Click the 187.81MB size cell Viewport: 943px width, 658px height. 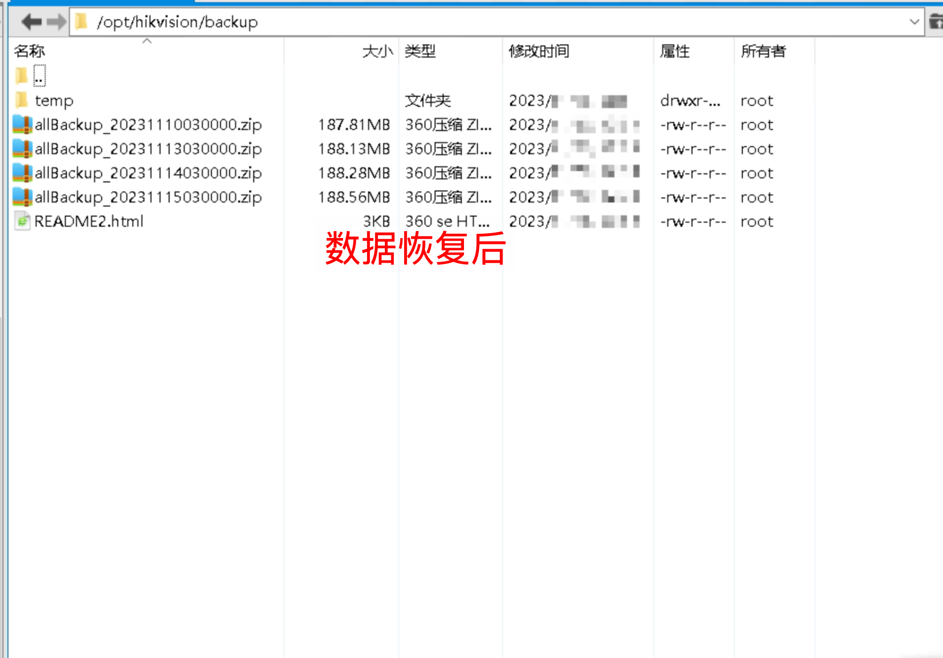tap(354, 125)
